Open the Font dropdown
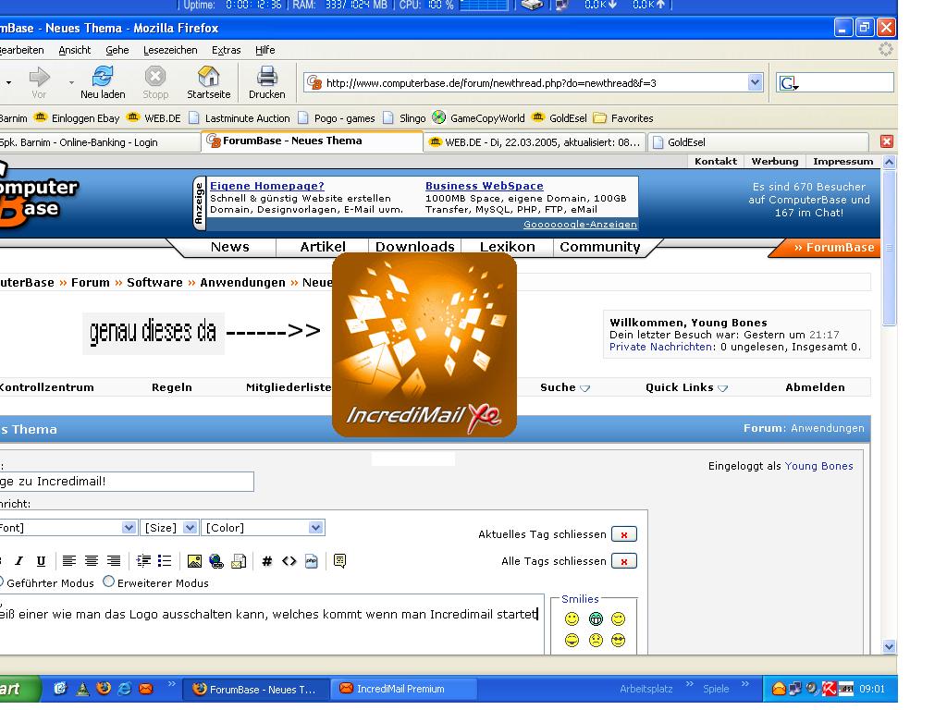 click(129, 528)
